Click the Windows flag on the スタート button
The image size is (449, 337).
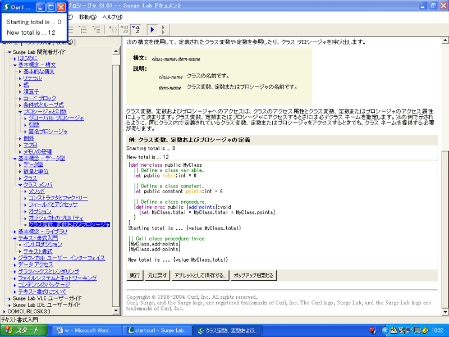8,330
